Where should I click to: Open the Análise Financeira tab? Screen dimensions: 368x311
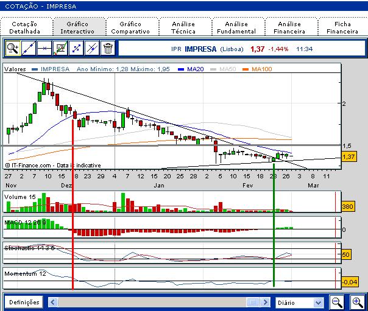pos(289,27)
